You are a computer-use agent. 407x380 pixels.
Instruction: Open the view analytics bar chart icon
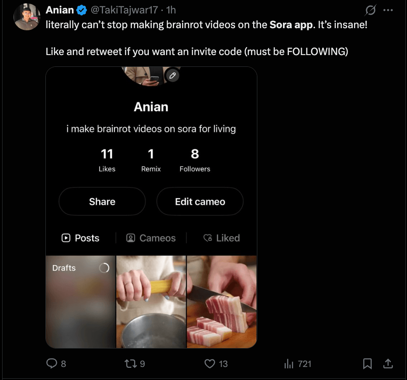click(x=289, y=364)
